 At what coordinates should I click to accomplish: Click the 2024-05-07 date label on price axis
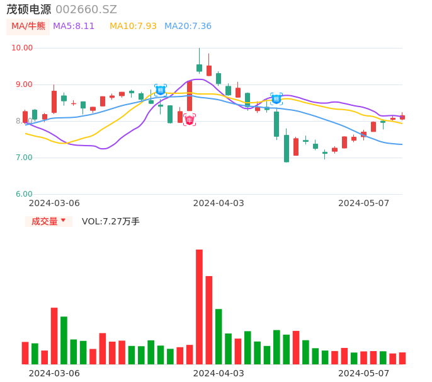point(364,203)
